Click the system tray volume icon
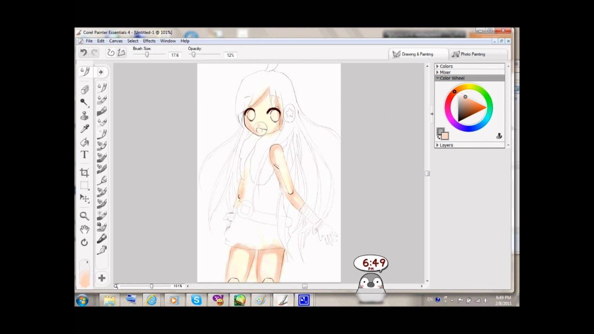This screenshot has height=334, width=594. coord(486,300)
